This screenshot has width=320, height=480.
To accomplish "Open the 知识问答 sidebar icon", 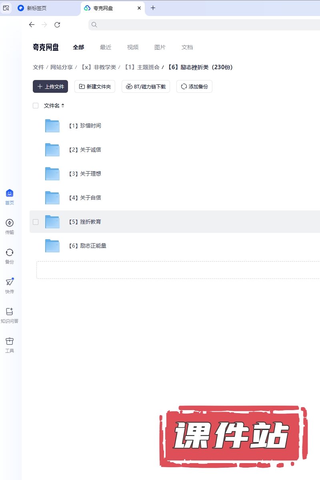I will (x=10, y=312).
